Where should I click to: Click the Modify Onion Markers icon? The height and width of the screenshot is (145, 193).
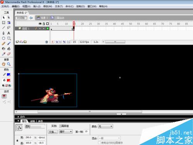pyautogui.click(x=68, y=42)
